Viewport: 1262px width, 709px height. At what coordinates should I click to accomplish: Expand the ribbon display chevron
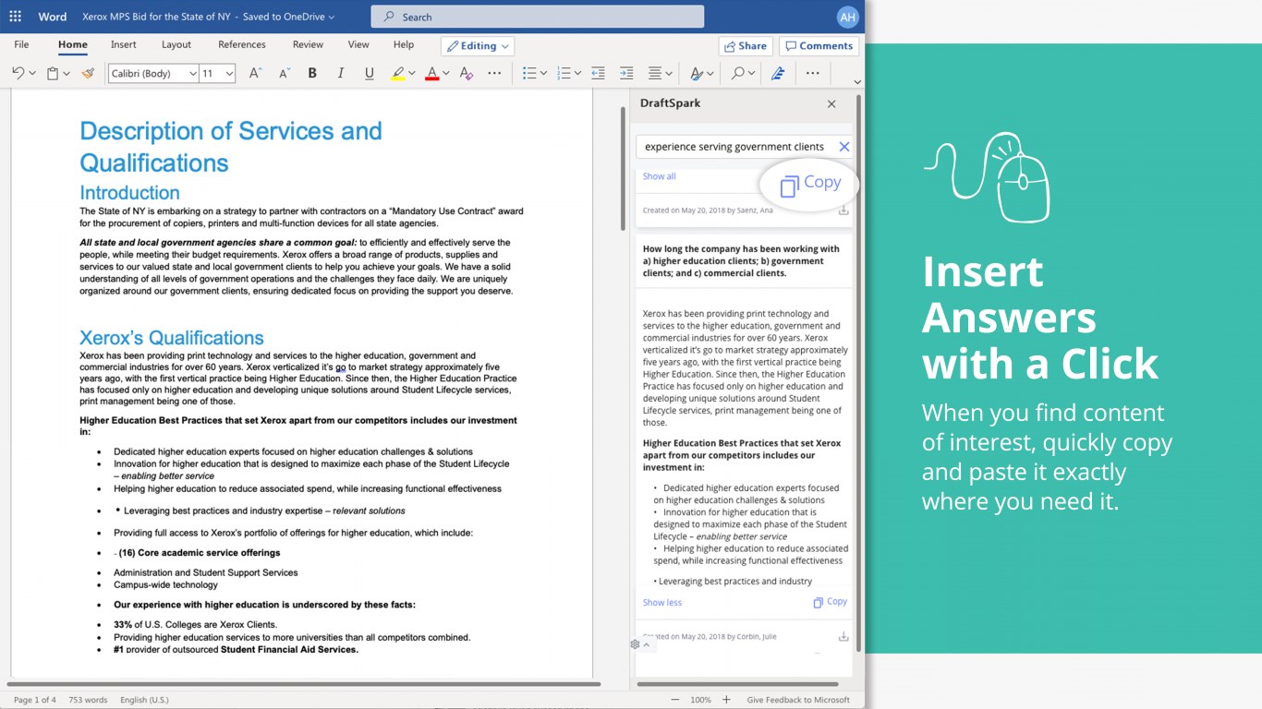pos(857,82)
